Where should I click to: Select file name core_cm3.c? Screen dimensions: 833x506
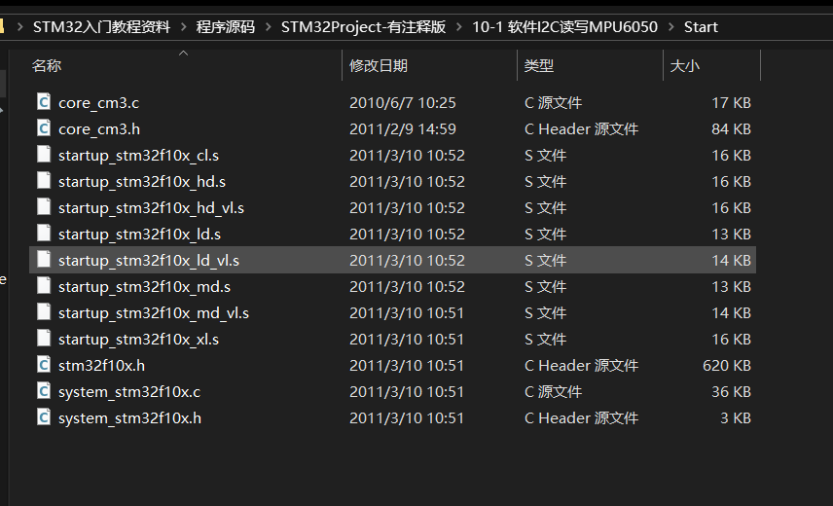coord(99,102)
